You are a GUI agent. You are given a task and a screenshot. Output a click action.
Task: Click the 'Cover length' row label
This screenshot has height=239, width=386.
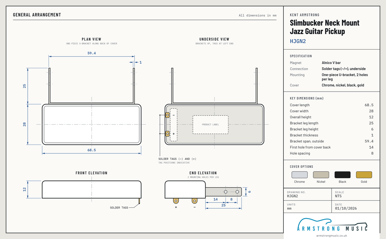(x=300, y=105)
